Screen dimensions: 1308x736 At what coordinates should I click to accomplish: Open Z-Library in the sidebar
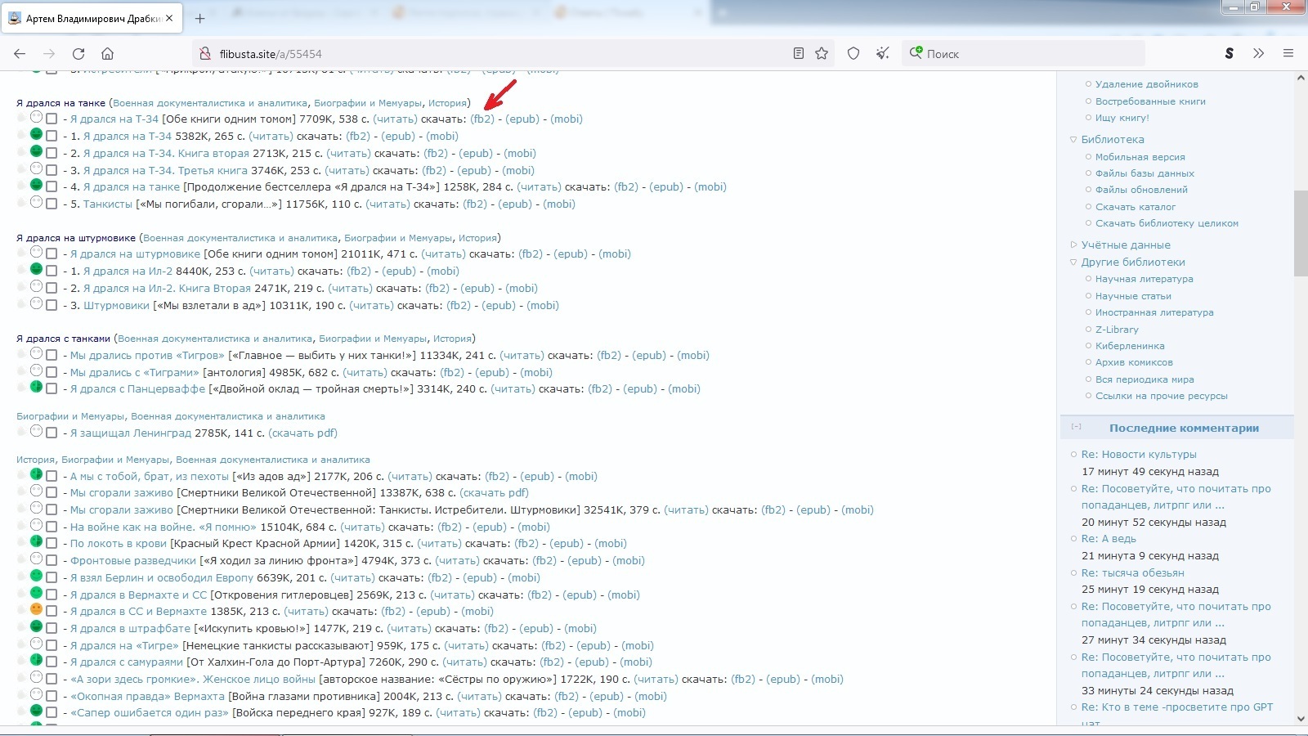click(1117, 330)
